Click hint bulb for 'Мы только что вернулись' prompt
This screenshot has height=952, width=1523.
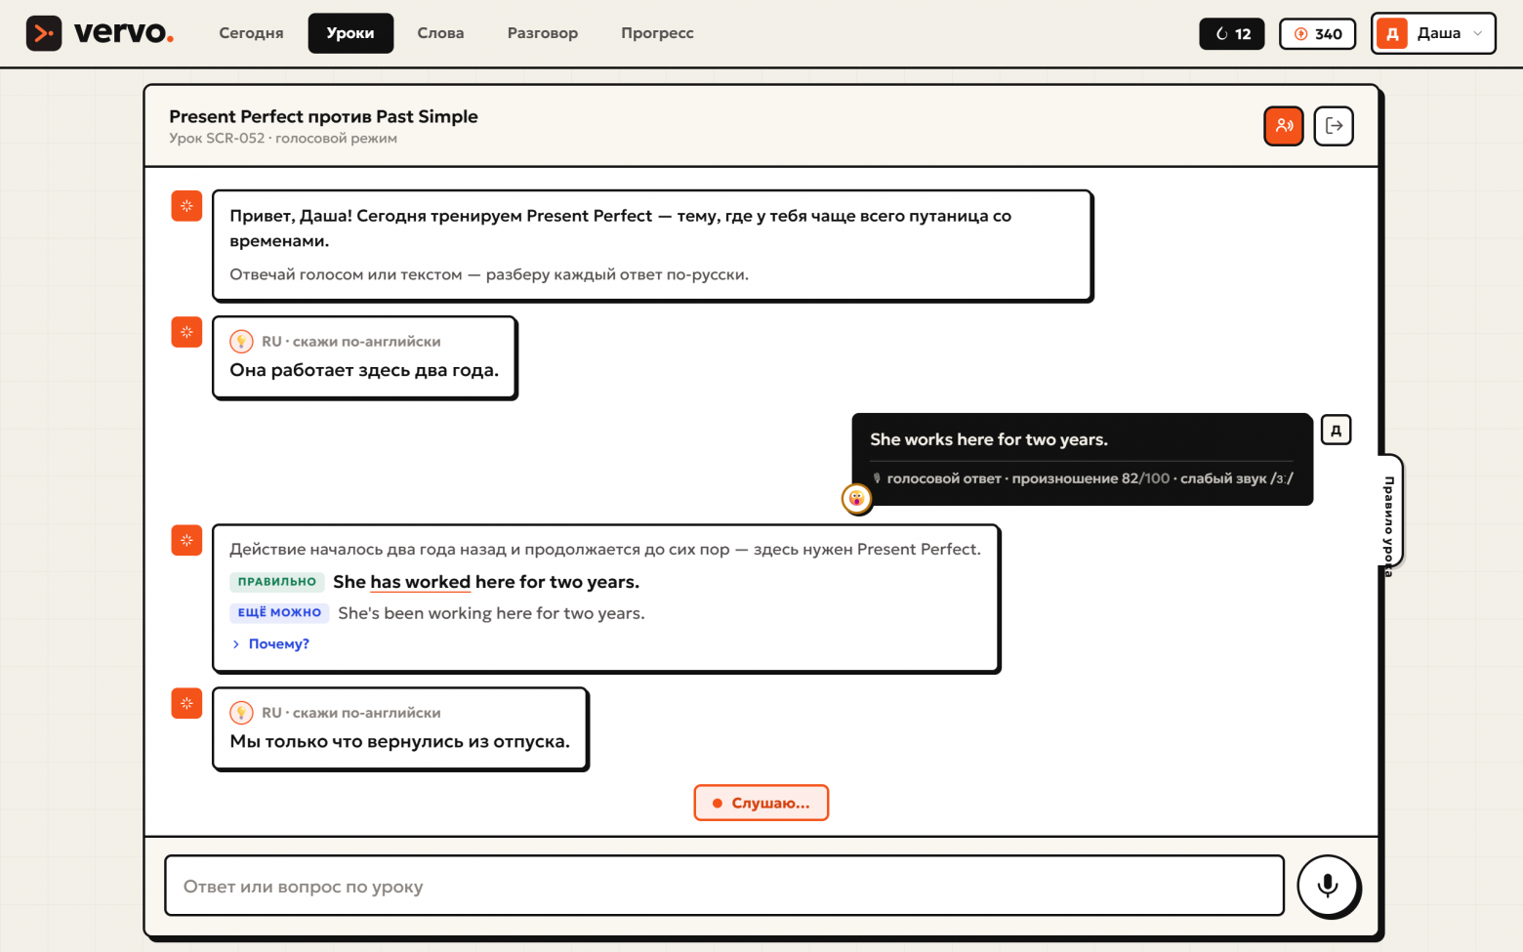tap(241, 713)
